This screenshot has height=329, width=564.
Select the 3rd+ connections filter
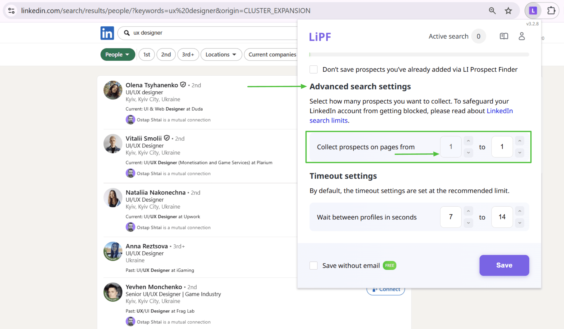click(188, 54)
